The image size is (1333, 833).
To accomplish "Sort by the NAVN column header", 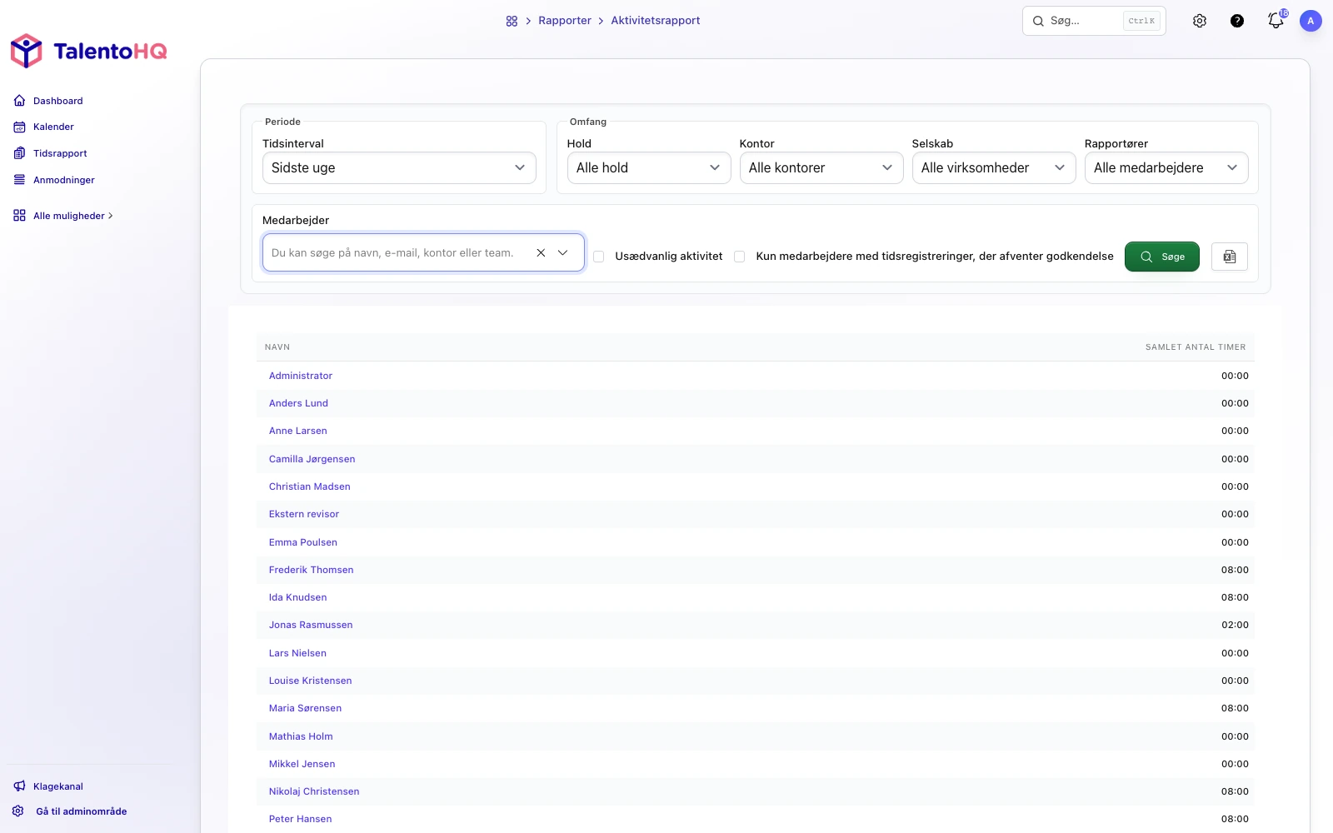I will (x=277, y=347).
